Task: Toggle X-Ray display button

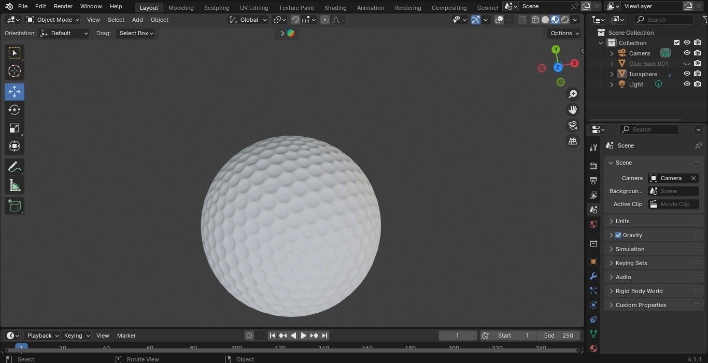Action: 522,20
